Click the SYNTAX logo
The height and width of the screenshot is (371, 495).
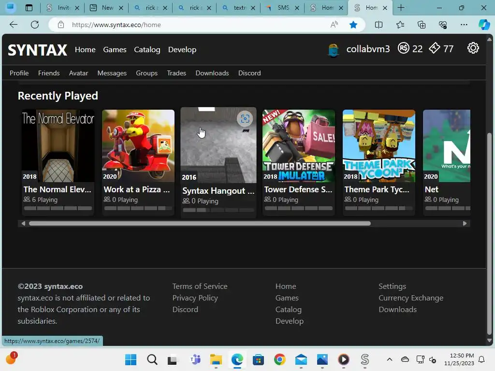[38, 50]
